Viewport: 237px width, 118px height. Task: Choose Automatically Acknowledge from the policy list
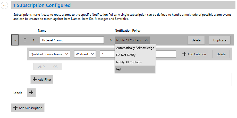pos(135,48)
